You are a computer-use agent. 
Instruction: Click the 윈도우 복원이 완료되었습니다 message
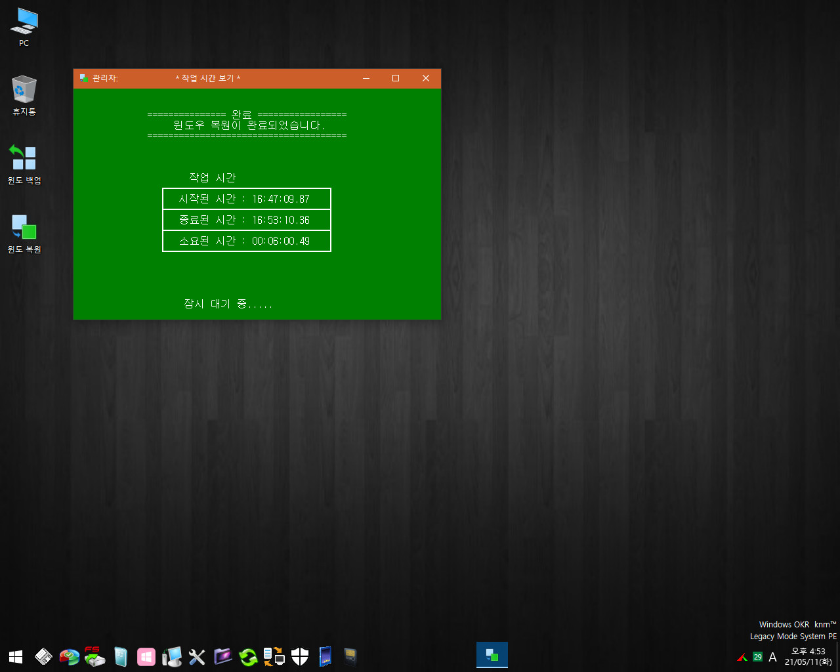click(x=249, y=125)
